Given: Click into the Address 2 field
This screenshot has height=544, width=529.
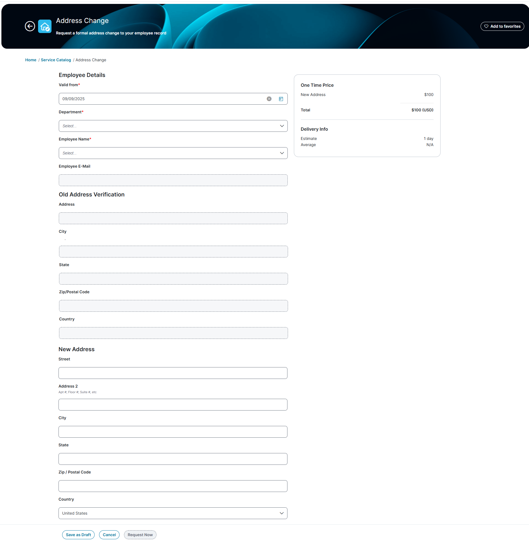Looking at the screenshot, I should [x=173, y=405].
